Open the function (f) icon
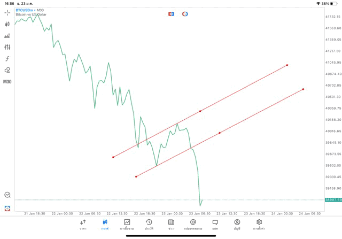Image resolution: width=342 pixels, height=239 pixels. point(7,59)
